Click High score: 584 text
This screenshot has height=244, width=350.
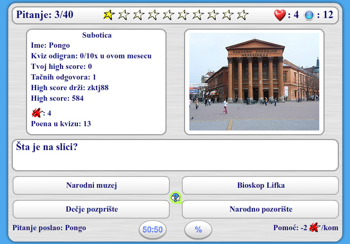[x=57, y=98]
